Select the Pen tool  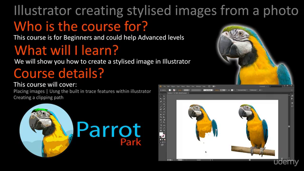click(x=161, y=102)
